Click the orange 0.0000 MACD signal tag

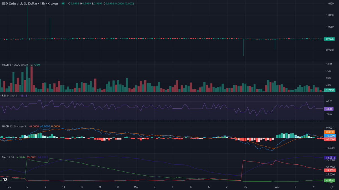click(x=330, y=132)
